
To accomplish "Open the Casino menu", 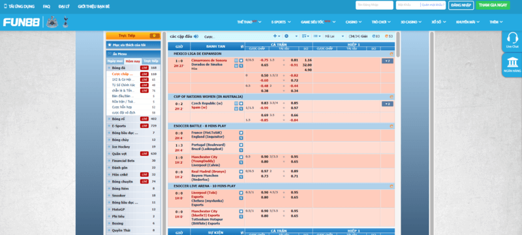I will point(353,22).
